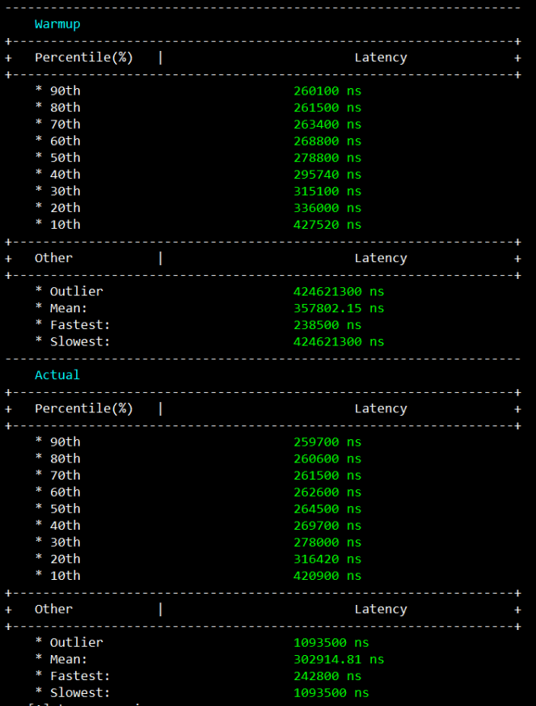The width and height of the screenshot is (536, 706).
Task: Select the "10th" label in Warmup
Action: tap(65, 224)
